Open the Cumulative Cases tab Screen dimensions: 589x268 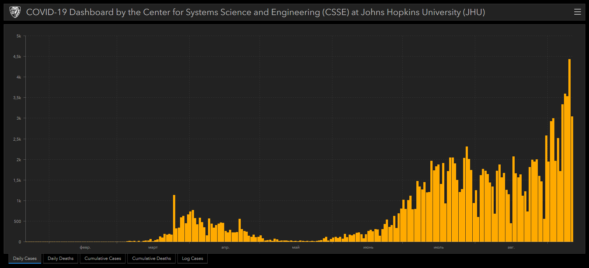tap(103, 258)
